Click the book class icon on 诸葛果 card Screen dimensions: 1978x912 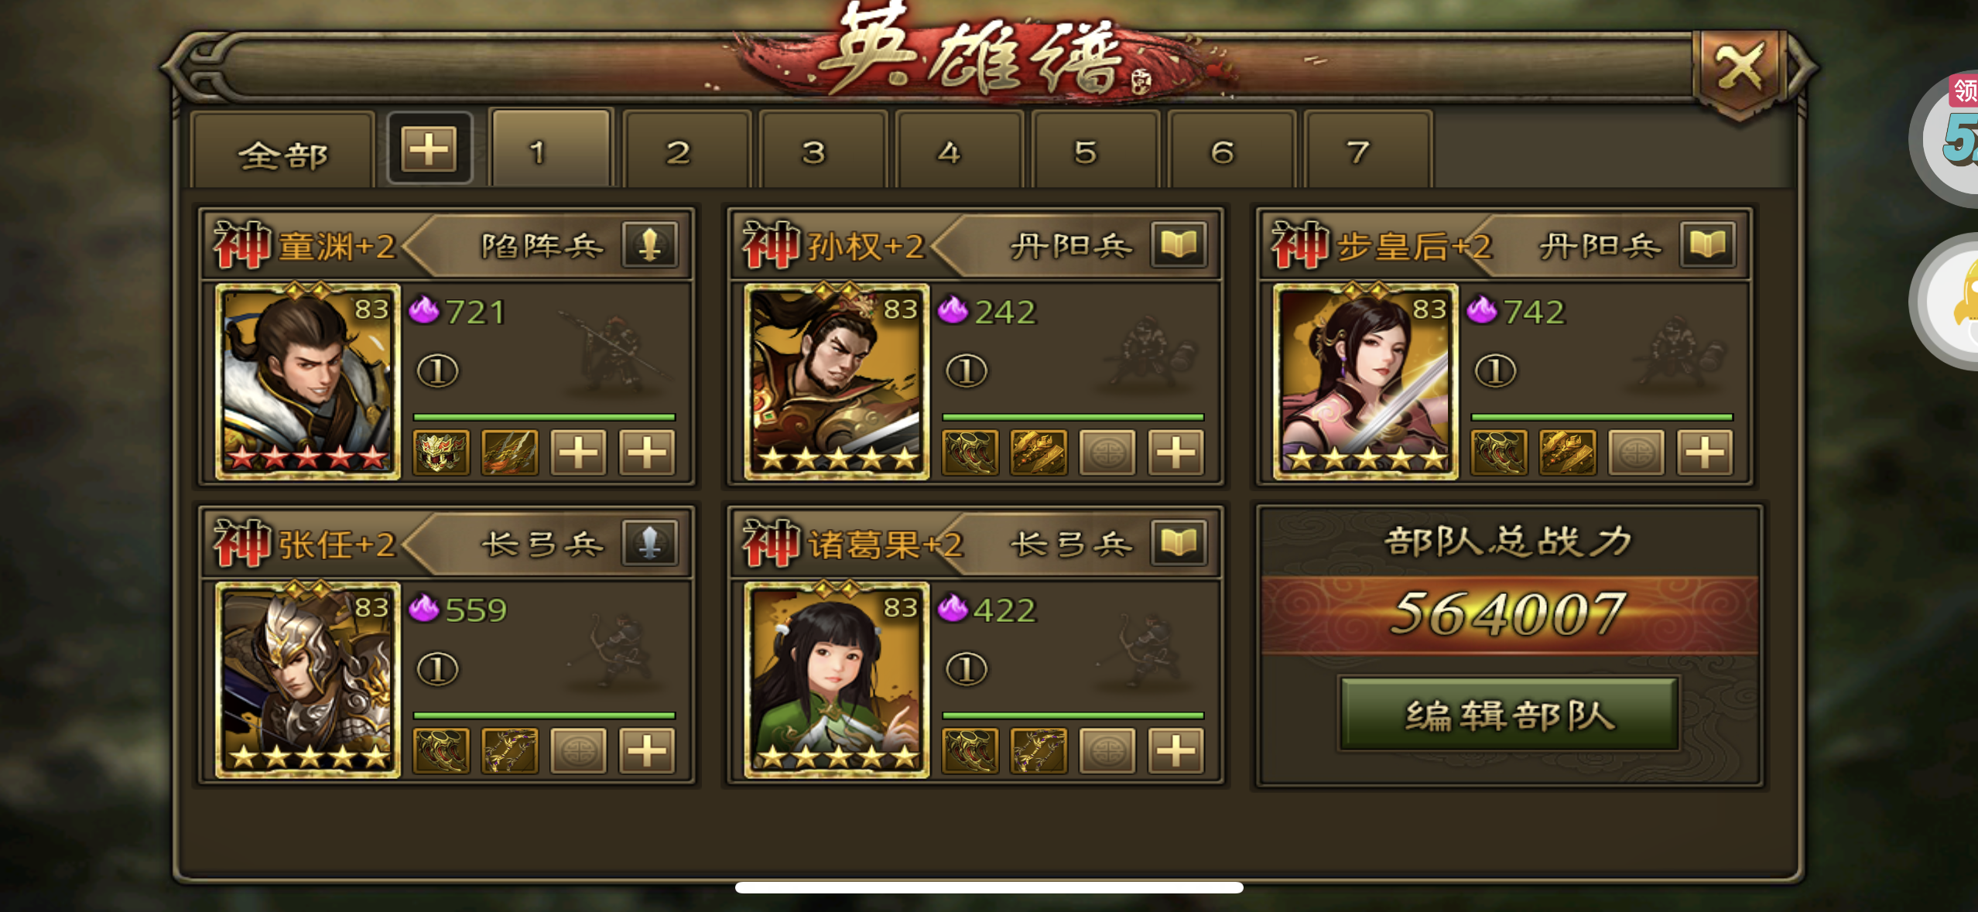click(x=1179, y=543)
